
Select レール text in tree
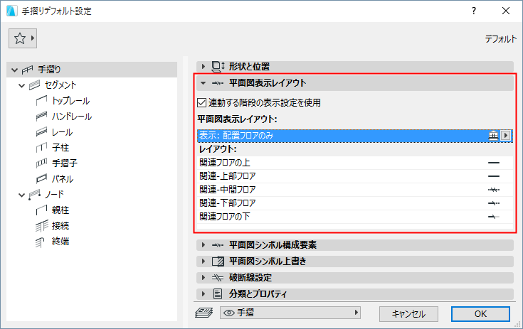[62, 132]
